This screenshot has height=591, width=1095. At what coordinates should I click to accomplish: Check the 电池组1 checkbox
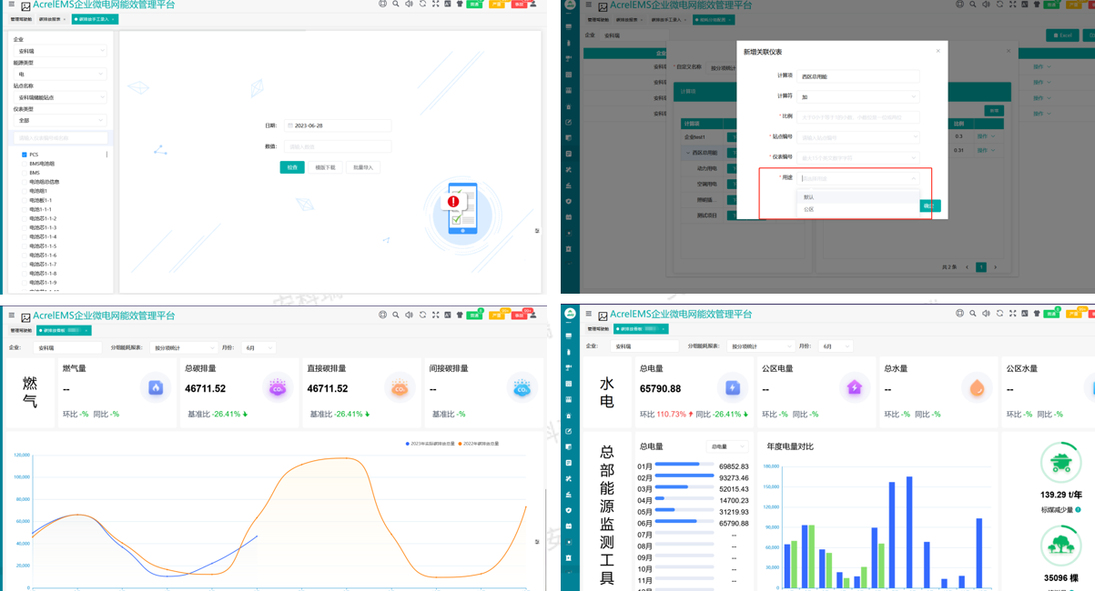[24, 191]
